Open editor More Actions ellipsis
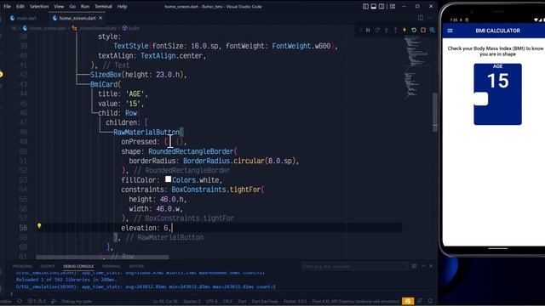The image size is (545, 306). [430, 18]
